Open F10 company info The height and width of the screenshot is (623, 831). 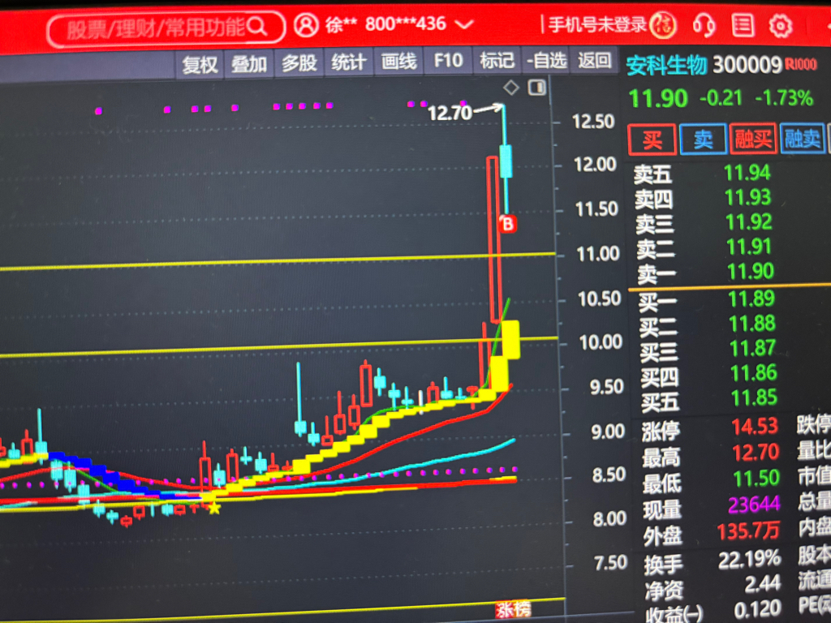(448, 60)
